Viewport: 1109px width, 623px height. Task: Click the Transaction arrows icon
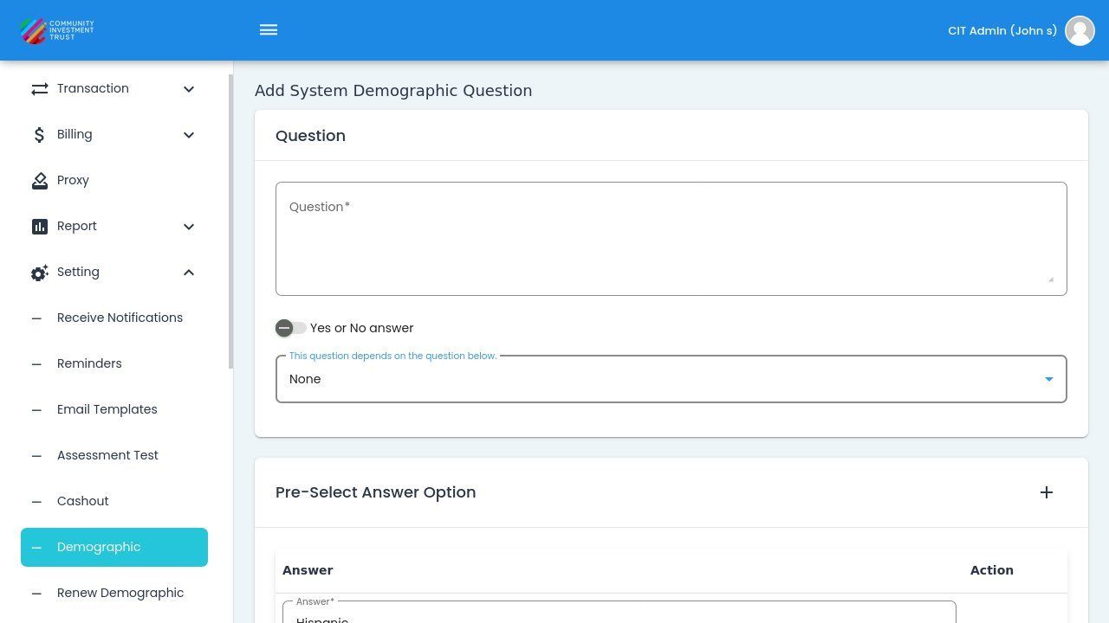point(40,89)
